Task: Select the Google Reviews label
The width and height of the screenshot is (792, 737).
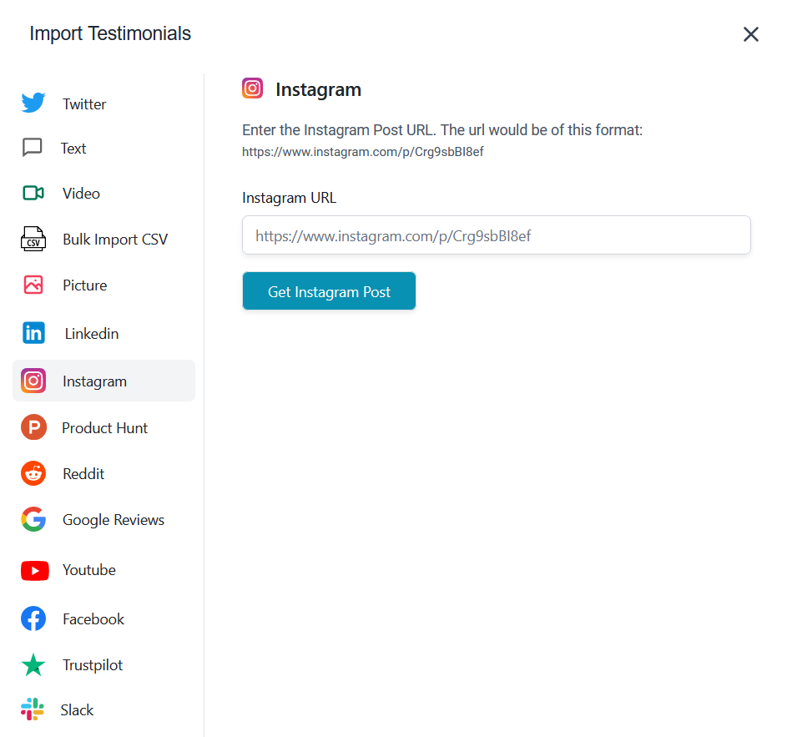Action: click(x=114, y=520)
